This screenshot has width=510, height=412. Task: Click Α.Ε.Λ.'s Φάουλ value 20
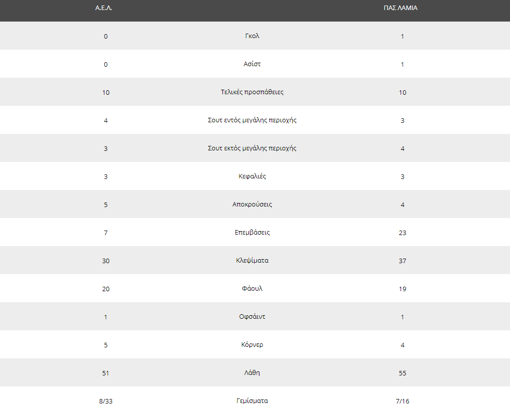pyautogui.click(x=106, y=289)
